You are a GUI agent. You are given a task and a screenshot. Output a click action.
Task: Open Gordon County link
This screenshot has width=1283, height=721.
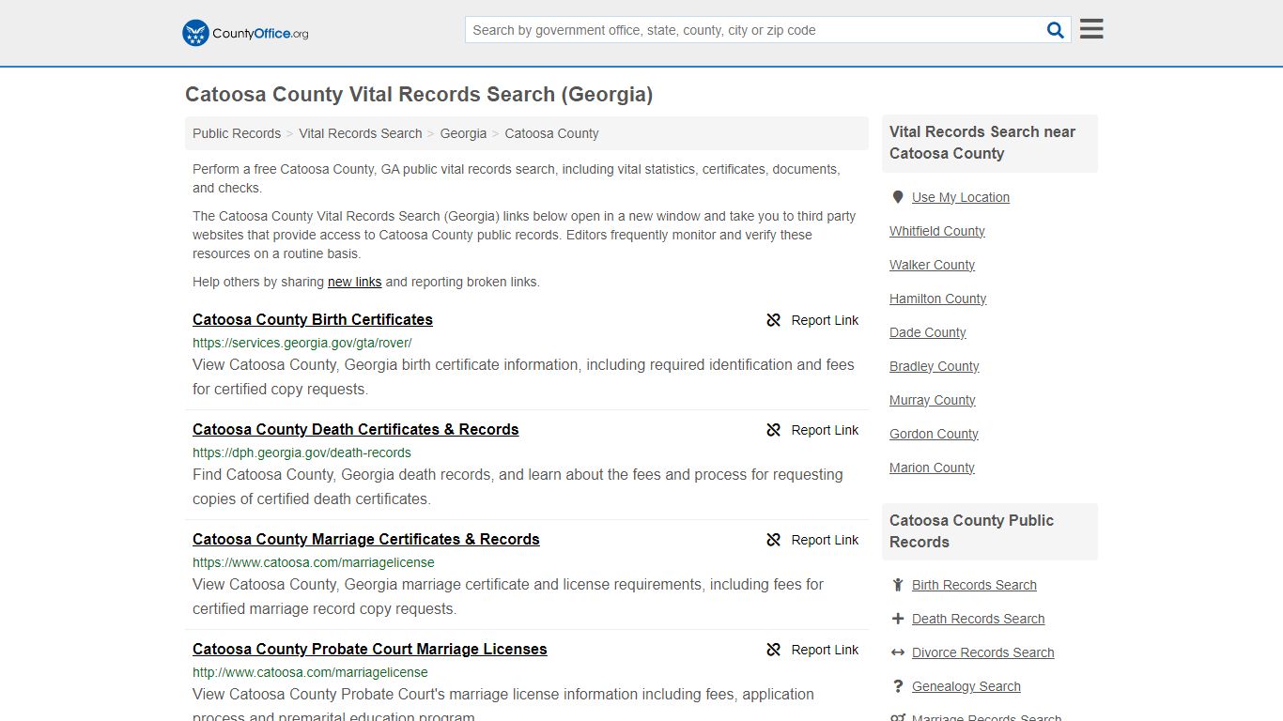coord(934,434)
